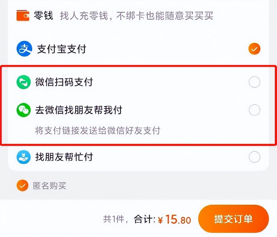277x237 pixels.
Task: Click the hand-with-coin help pay icon
Action: (23, 157)
